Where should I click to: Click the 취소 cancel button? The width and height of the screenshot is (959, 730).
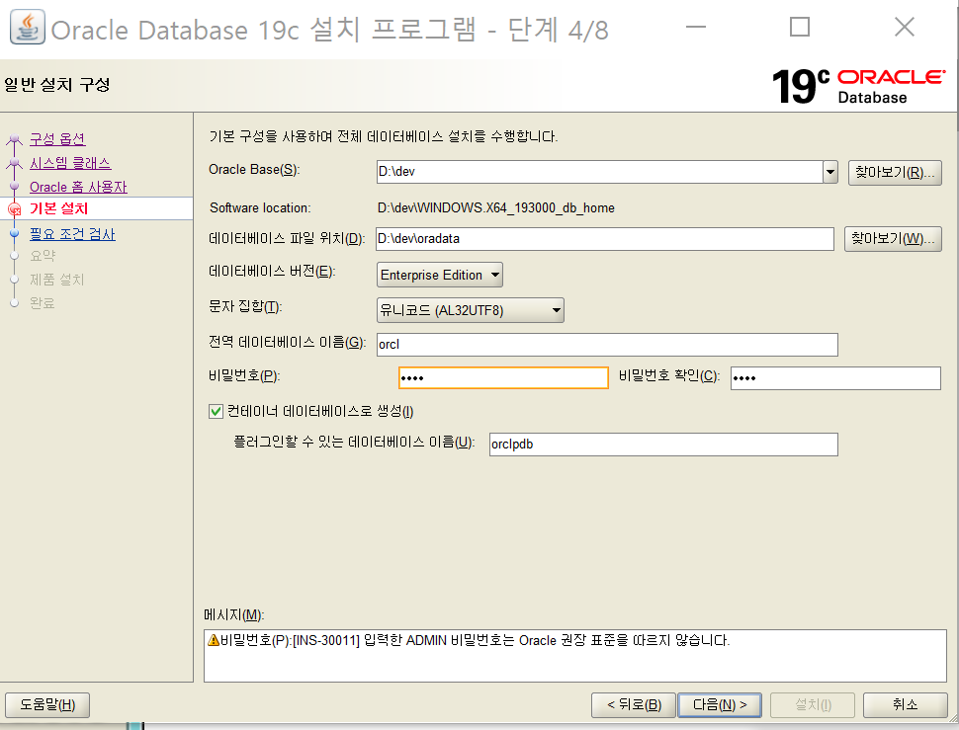(x=906, y=705)
